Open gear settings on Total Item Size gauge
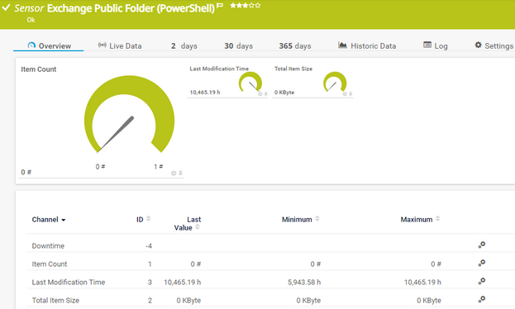This screenshot has width=515, height=309. point(345,94)
